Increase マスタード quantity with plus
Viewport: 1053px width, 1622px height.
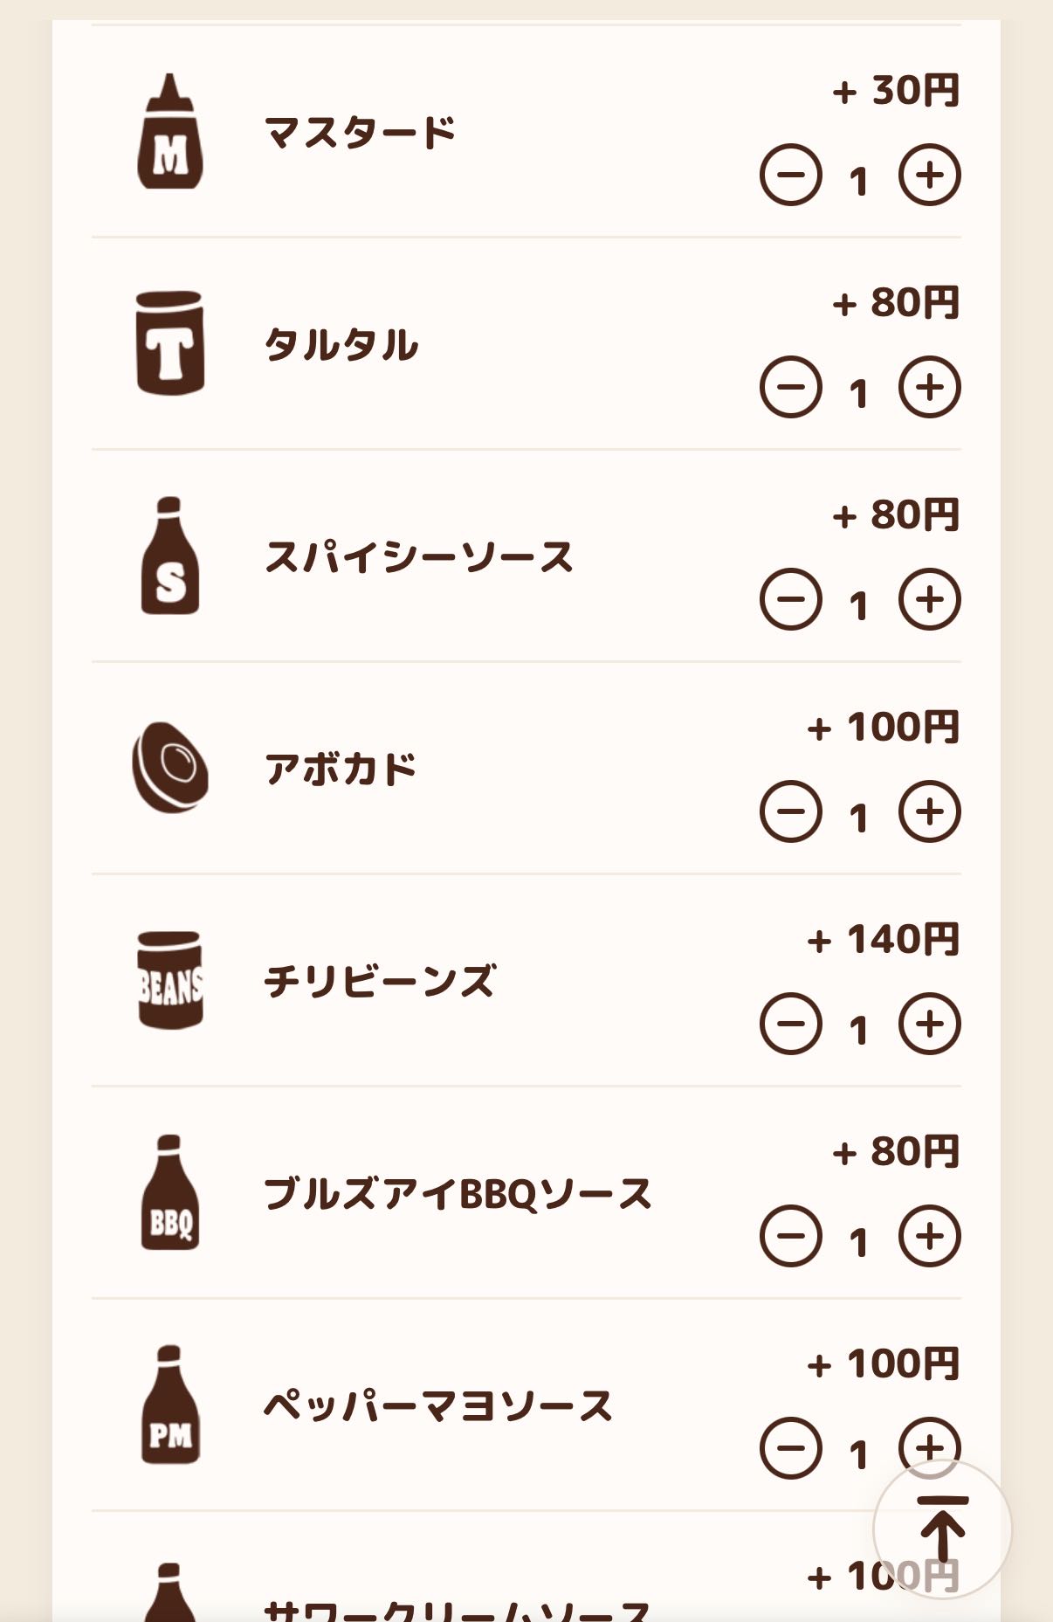(929, 176)
